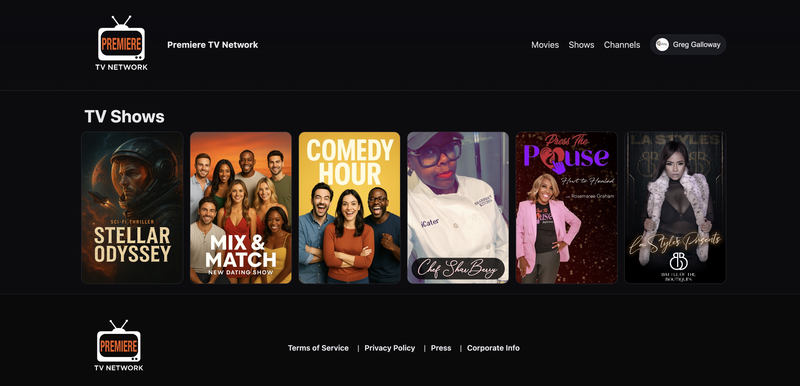Click the TV Shows section heading
Viewport: 800px width, 386px height.
click(x=124, y=116)
